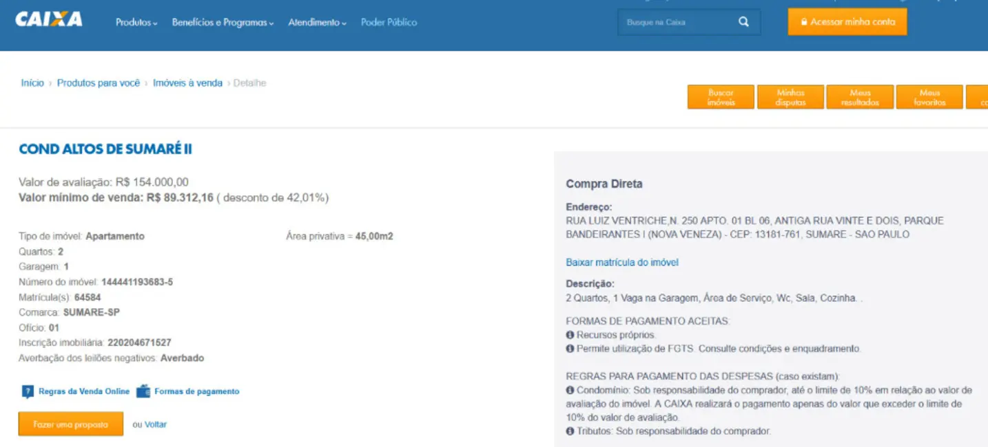Click info icon beside Tributos rule
The width and height of the screenshot is (988, 447).
click(570, 432)
